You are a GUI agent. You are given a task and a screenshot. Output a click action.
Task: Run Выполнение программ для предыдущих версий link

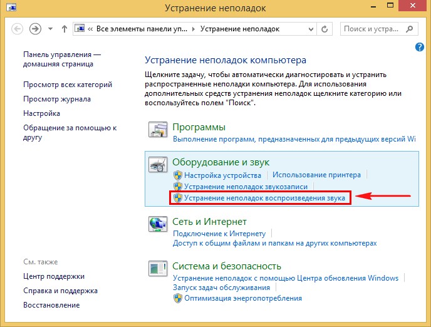[294, 139]
